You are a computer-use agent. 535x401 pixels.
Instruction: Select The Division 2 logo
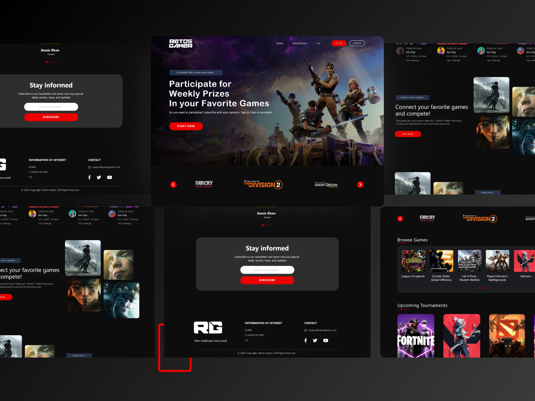(x=263, y=184)
